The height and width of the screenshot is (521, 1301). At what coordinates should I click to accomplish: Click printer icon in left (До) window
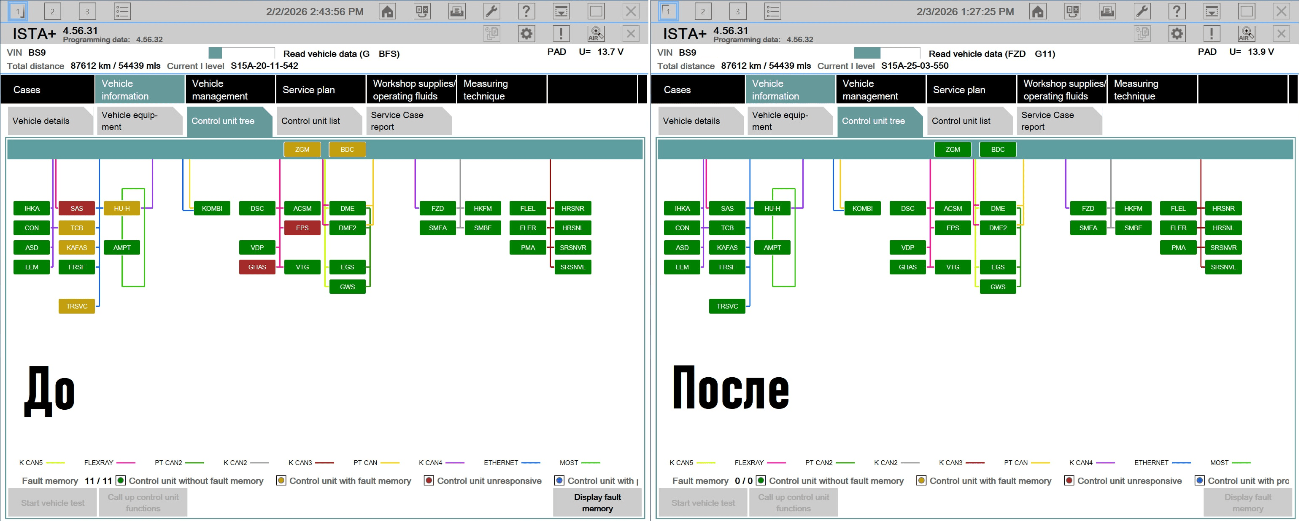pyautogui.click(x=456, y=11)
